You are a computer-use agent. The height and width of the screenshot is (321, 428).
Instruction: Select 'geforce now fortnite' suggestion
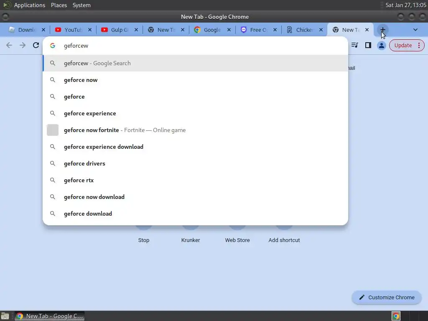(x=196, y=130)
